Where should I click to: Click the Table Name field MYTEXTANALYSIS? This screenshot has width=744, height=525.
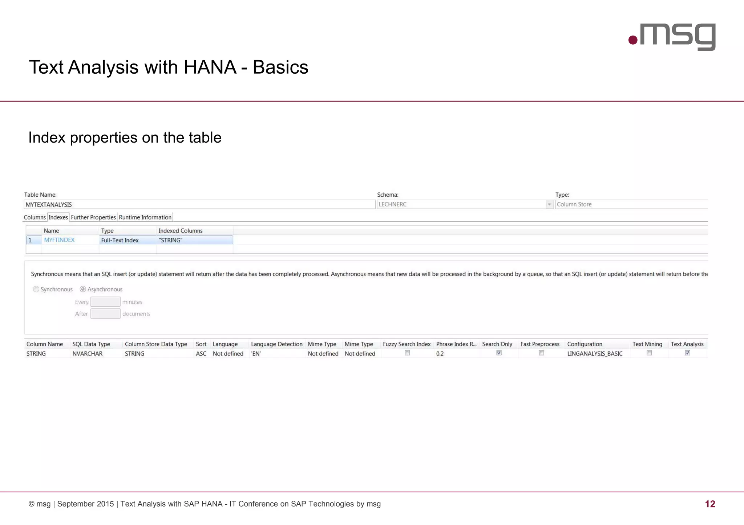(x=199, y=205)
